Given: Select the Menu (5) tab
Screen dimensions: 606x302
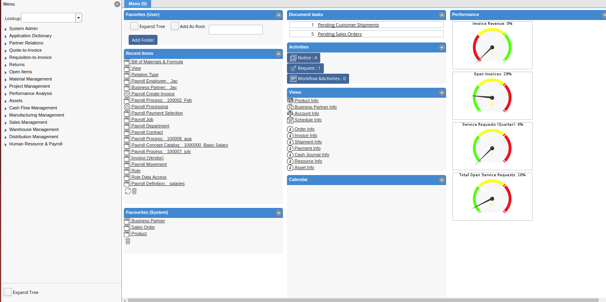Looking at the screenshot, I should (137, 4).
